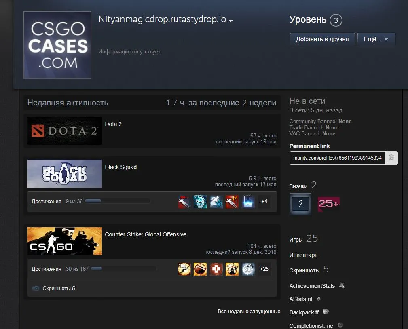
Task: Open the Значки 2 badges link
Action: point(303,186)
